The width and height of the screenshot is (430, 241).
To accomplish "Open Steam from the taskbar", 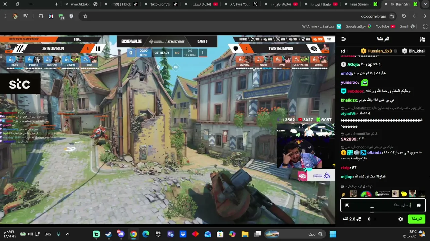I will [109, 234].
